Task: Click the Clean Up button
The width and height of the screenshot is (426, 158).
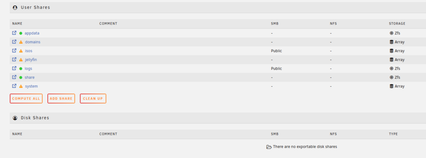Action: click(x=93, y=99)
